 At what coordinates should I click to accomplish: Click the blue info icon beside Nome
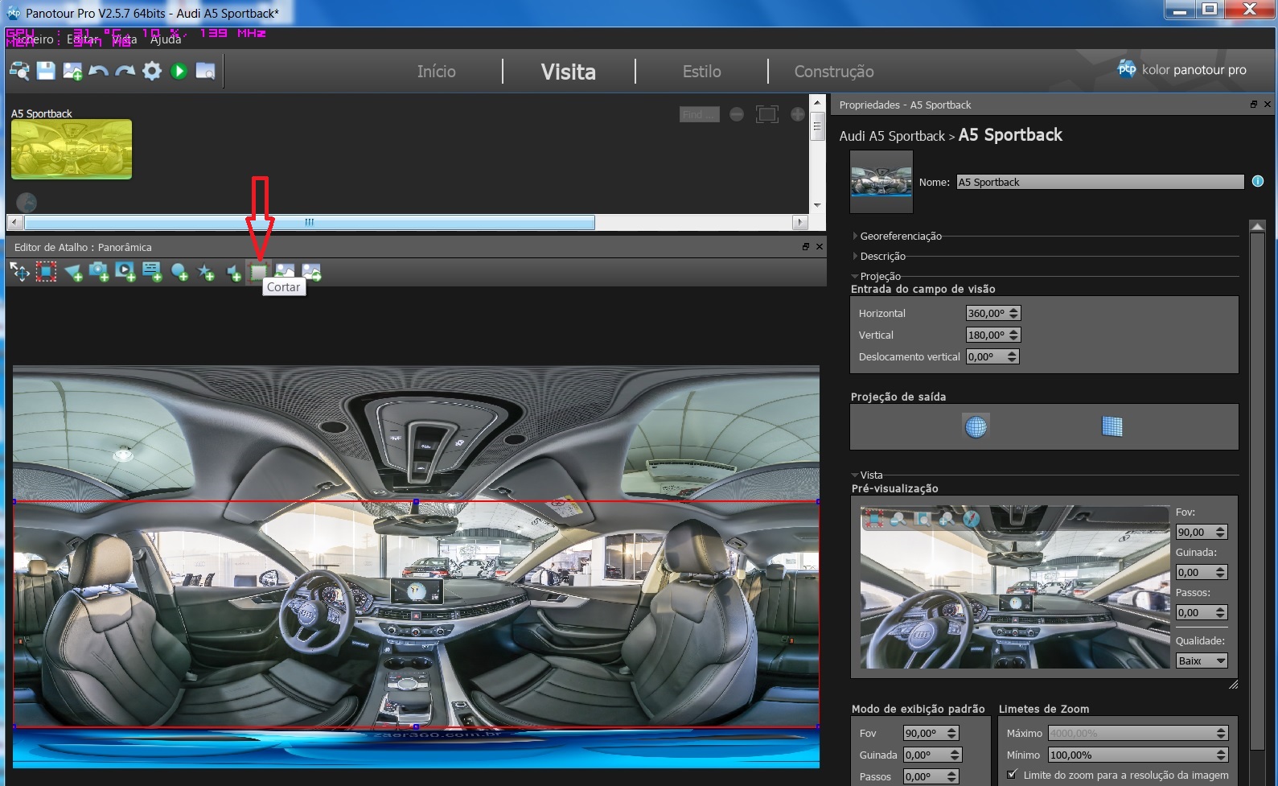(x=1258, y=182)
